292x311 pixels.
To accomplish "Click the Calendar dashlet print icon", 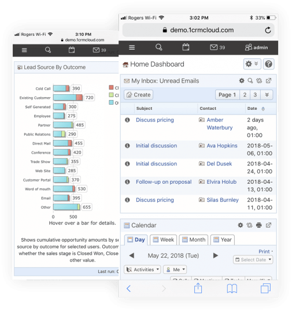I will (259, 225).
